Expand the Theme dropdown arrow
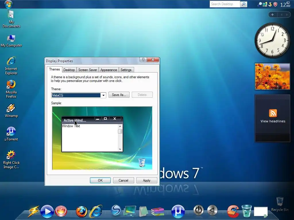Image resolution: width=294 pixels, height=220 pixels. [103, 95]
